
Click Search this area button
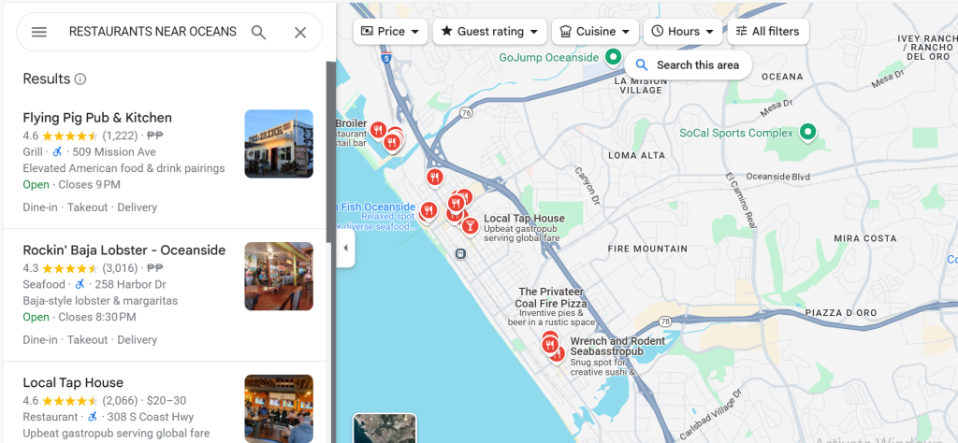coord(688,65)
